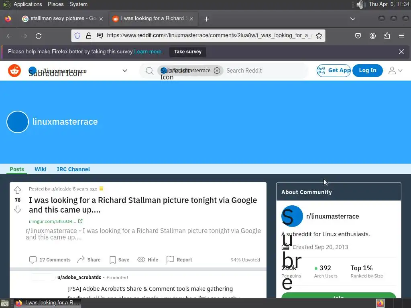411x308 pixels.
Task: Open the System menu
Action: tap(78, 4)
